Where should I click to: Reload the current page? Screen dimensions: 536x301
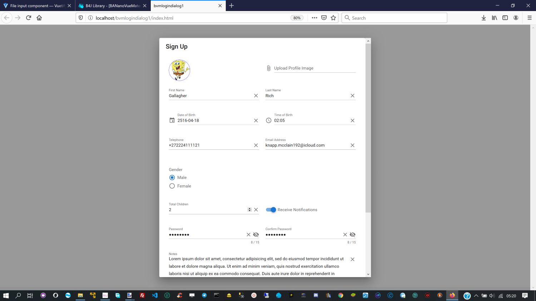(29, 18)
